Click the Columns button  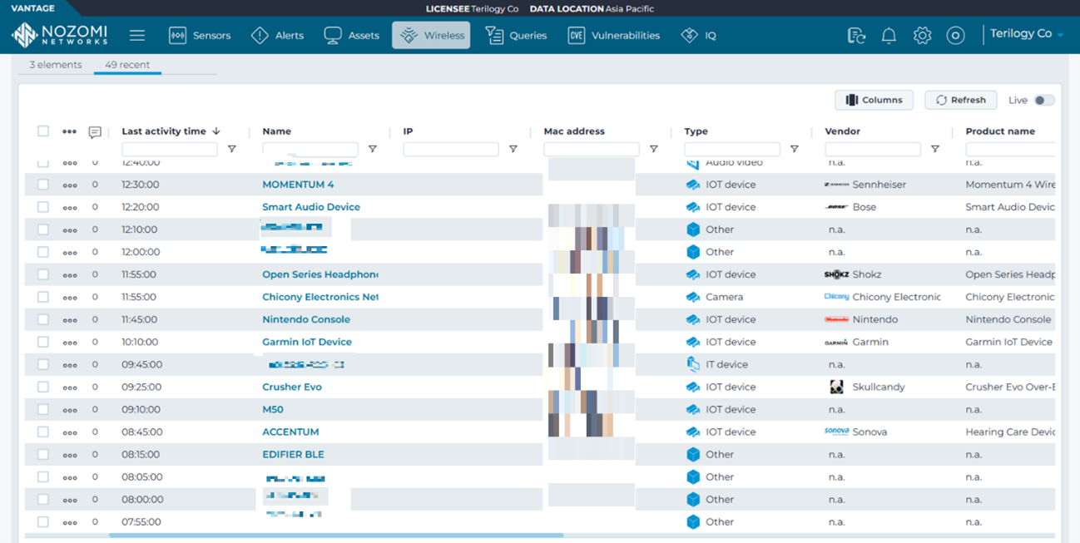874,100
